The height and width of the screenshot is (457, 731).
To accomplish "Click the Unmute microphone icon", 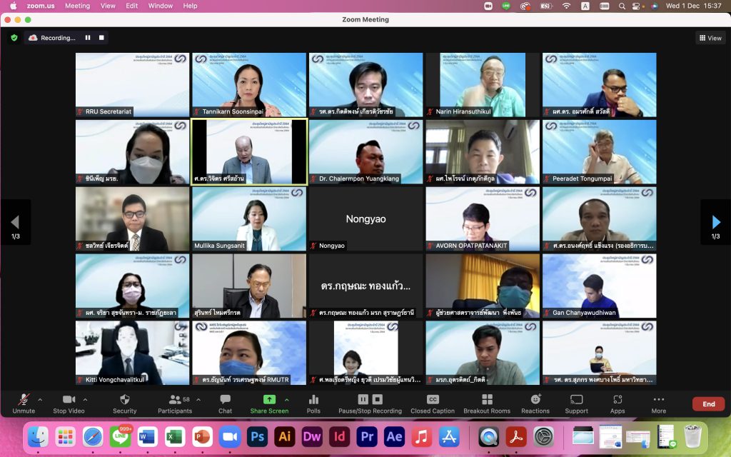I will point(24,400).
